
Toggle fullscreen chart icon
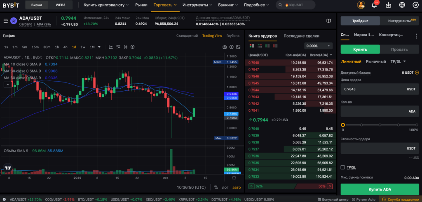coord(238,47)
